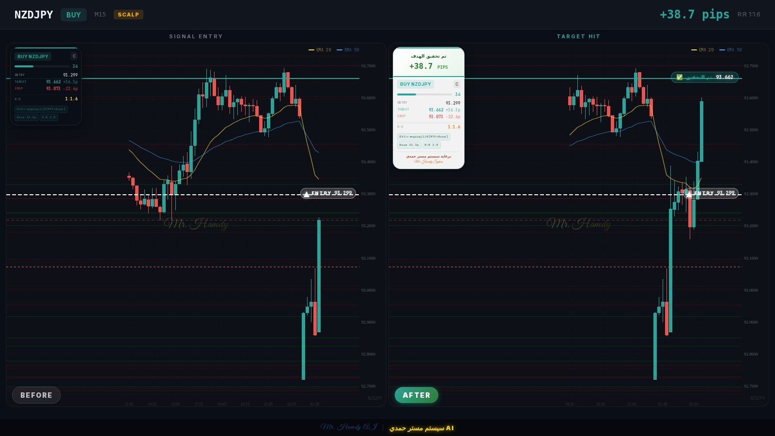Click the Room 32.3p tag on the white card
Image resolution: width=775 pixels, height=436 pixels.
[409, 145]
